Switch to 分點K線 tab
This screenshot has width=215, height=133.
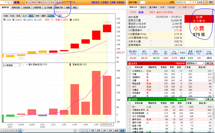click(x=27, y=7)
